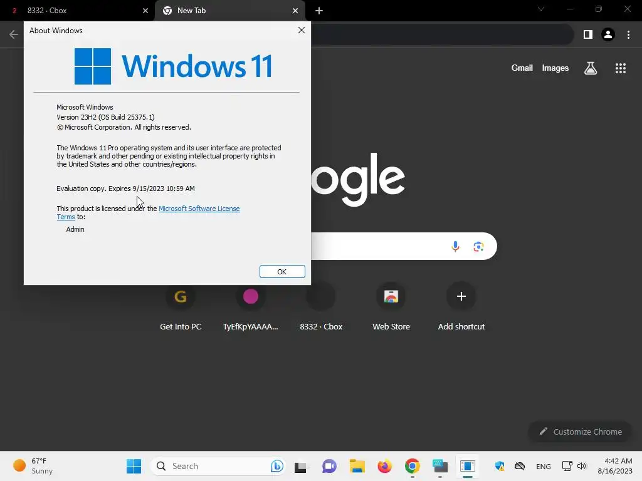
Task: Launch Firefox from taskbar
Action: pyautogui.click(x=384, y=466)
